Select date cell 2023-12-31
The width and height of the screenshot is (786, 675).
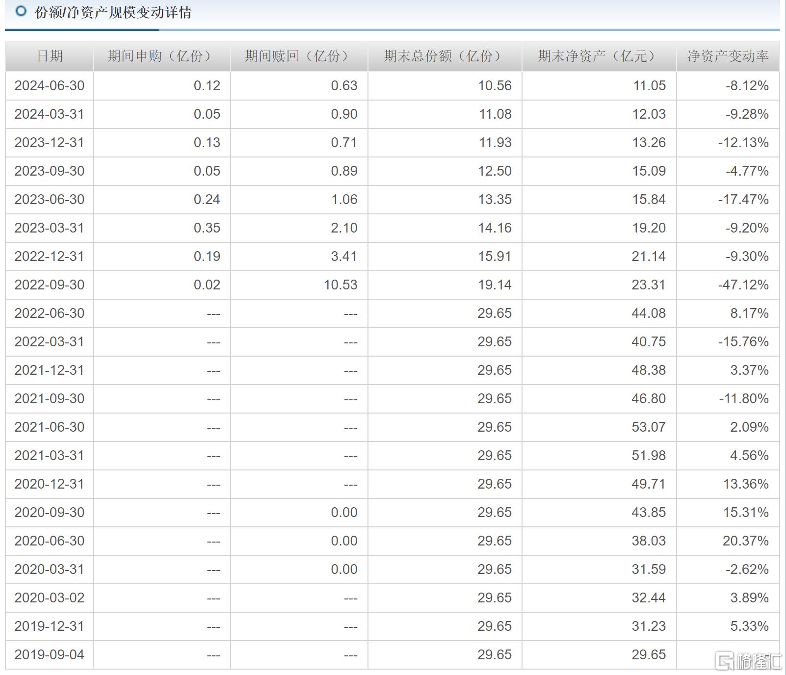click(x=50, y=143)
